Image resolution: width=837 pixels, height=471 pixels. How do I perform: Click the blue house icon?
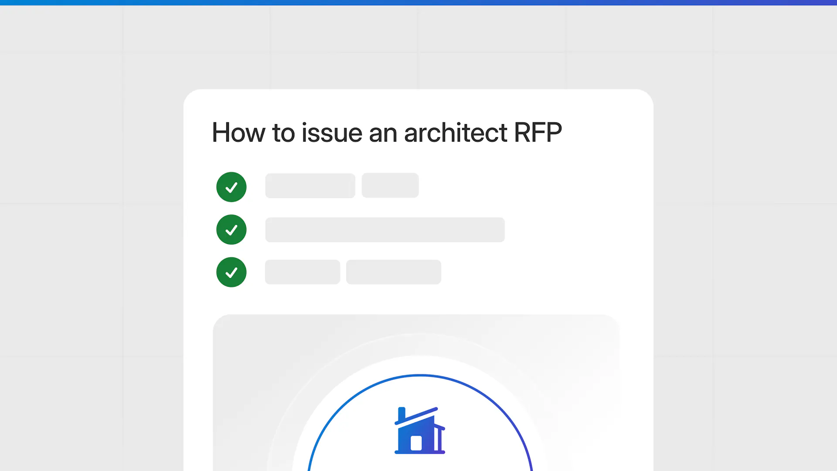coord(420,430)
